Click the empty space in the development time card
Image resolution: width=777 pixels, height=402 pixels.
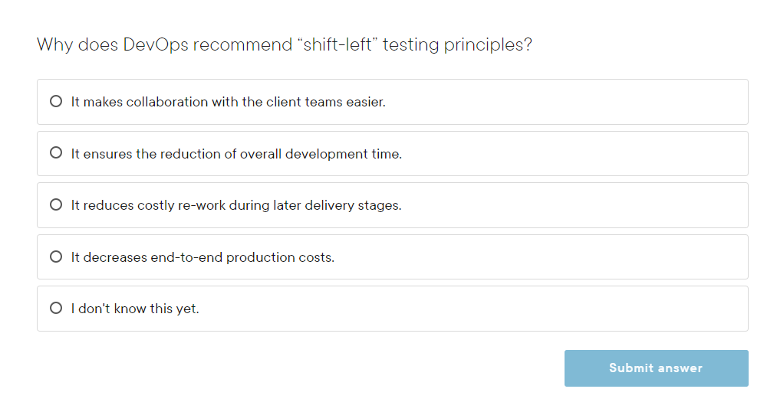[x=575, y=154]
